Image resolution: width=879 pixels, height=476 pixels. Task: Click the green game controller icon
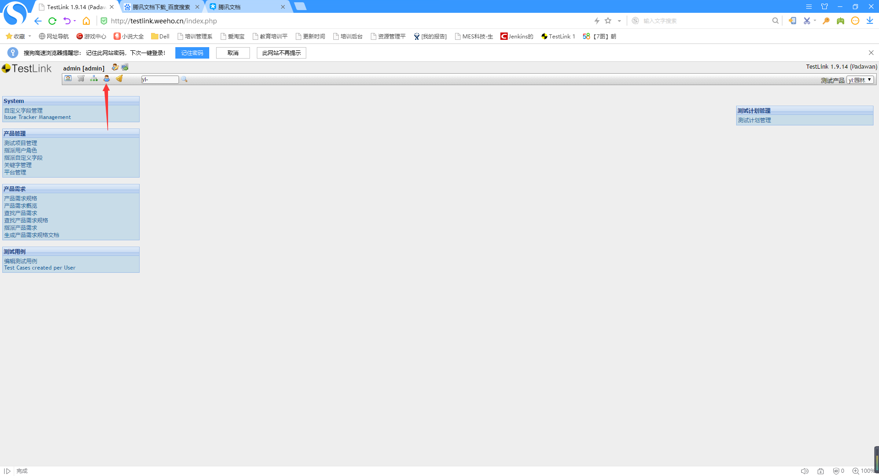pyautogui.click(x=841, y=21)
